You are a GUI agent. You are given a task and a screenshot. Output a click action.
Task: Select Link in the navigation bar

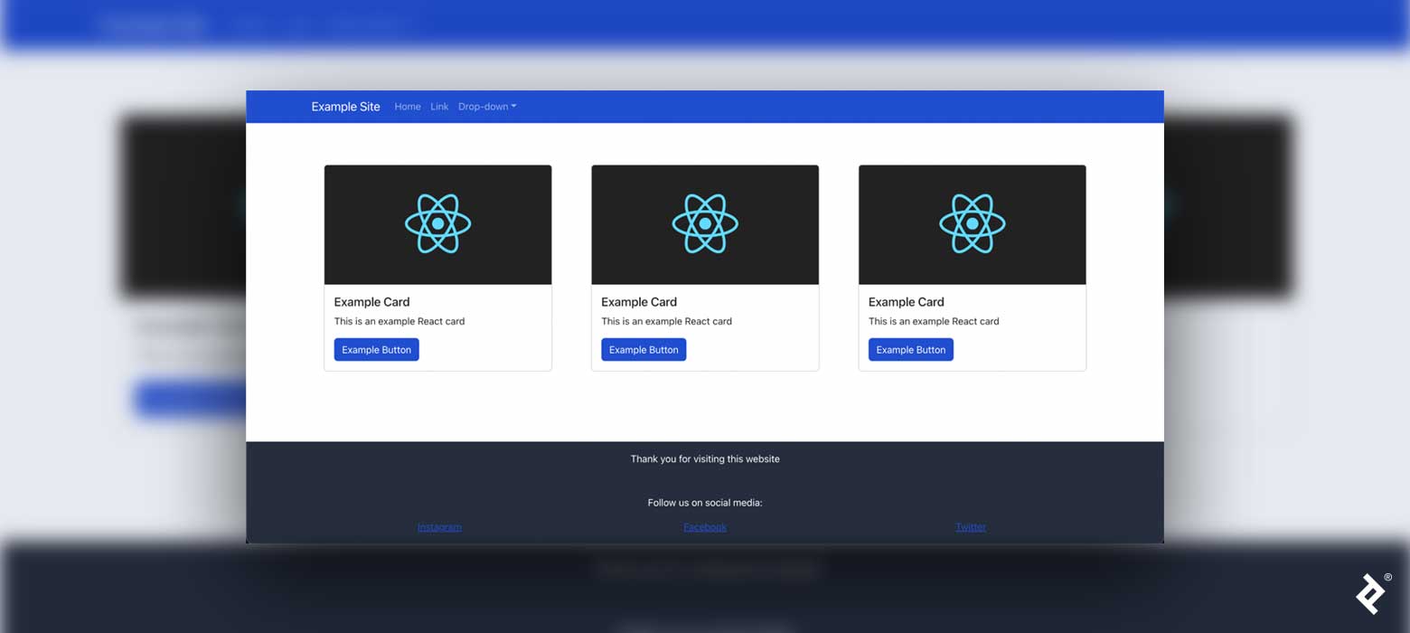point(439,106)
